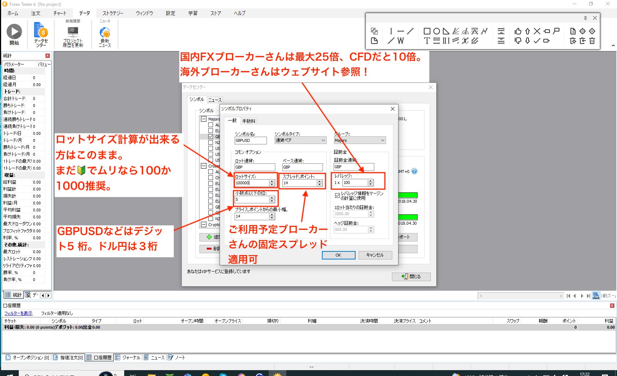Image resolution: width=617 pixels, height=376 pixels.
Task: Check the NZ checkbox under Majors
Action: [210, 143]
